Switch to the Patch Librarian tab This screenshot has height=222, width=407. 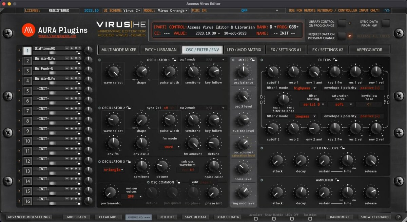pyautogui.click(x=160, y=50)
